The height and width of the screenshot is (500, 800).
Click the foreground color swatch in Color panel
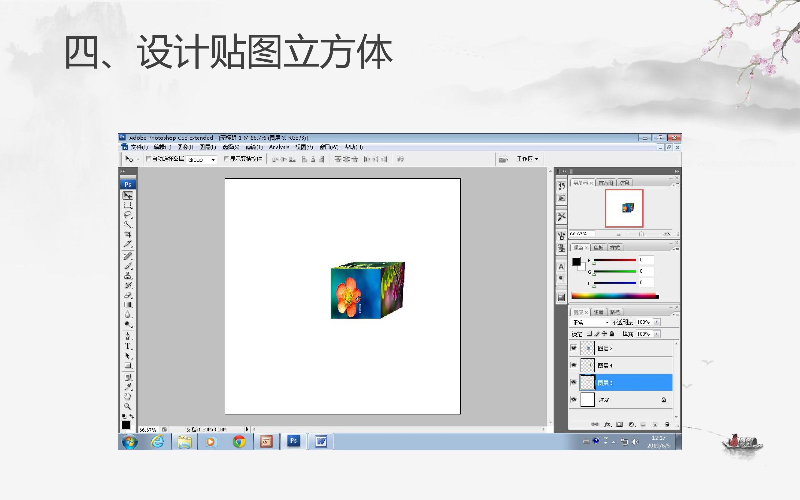tap(576, 261)
